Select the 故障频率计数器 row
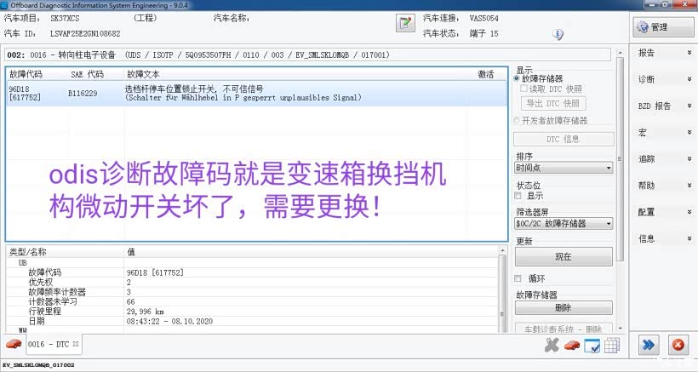The height and width of the screenshot is (372, 698). [253, 292]
